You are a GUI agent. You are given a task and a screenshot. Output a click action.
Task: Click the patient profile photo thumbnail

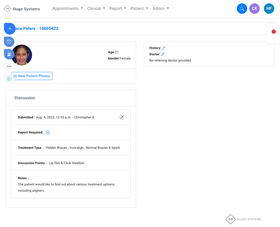click(22, 55)
